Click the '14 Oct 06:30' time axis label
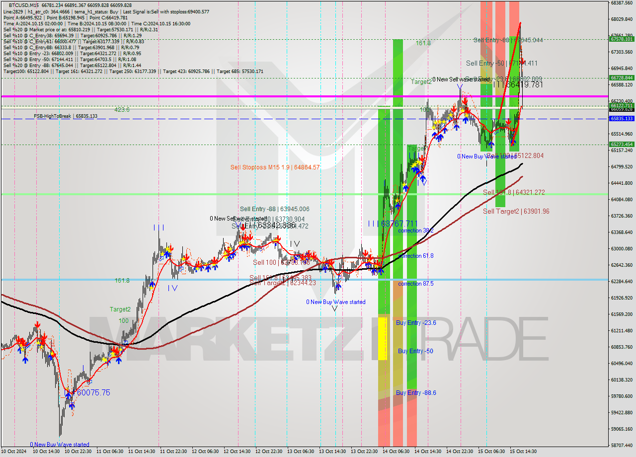 pyautogui.click(x=397, y=452)
